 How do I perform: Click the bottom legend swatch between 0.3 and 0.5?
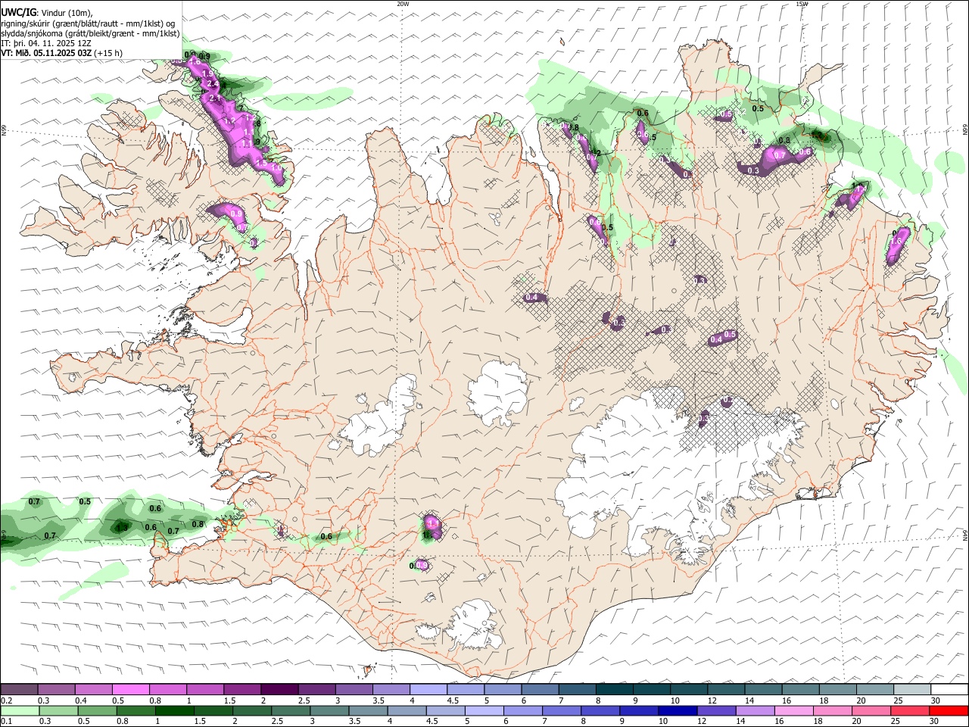[59, 710]
